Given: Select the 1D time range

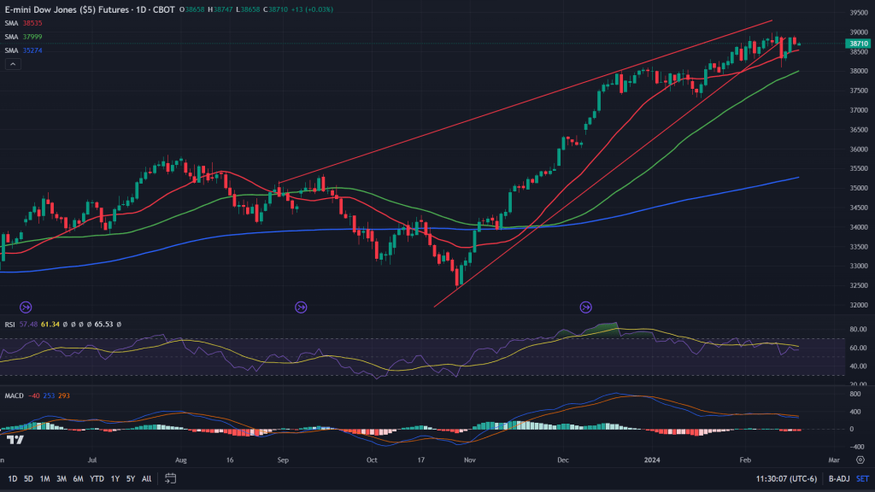Looking at the screenshot, I should (x=13, y=479).
